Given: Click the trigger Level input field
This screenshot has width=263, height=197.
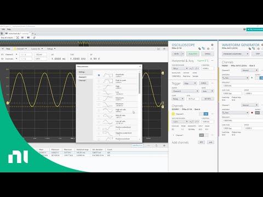Looking at the screenshot, I should coord(193,99).
